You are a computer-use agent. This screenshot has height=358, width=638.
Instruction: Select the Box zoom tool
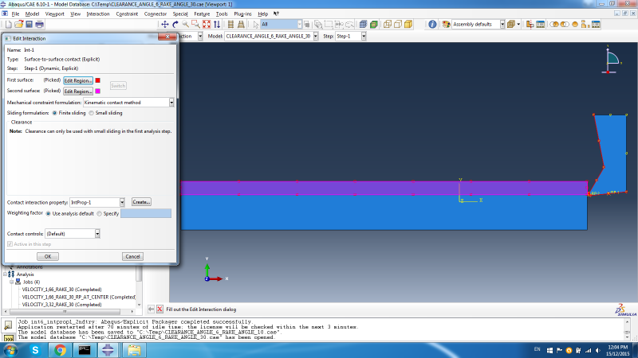click(x=195, y=25)
